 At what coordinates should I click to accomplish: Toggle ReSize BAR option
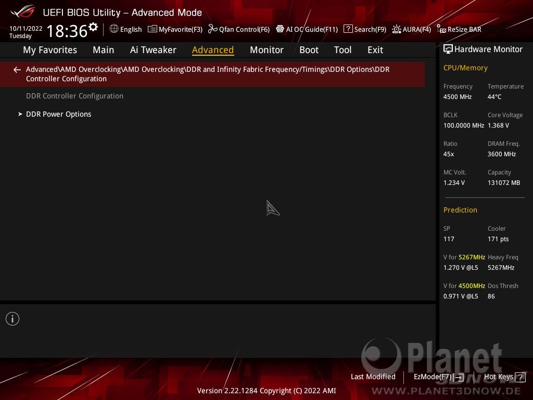(459, 29)
